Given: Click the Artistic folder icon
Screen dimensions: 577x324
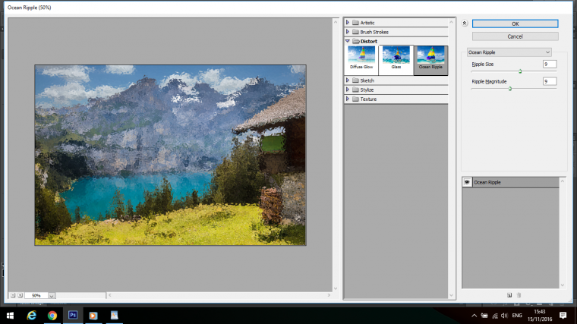Looking at the screenshot, I should pyautogui.click(x=355, y=23).
